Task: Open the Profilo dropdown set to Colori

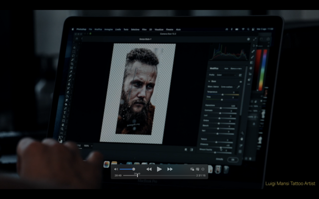Action: click(x=226, y=75)
